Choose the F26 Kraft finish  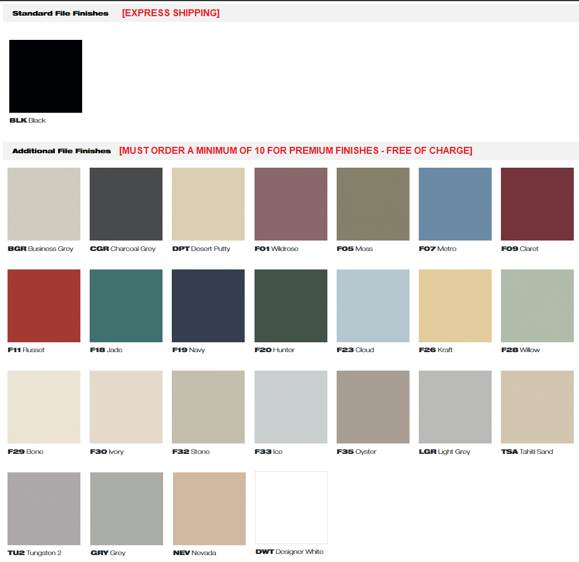point(455,306)
